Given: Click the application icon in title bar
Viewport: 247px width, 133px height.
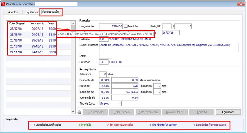Looking at the screenshot, I should click(3, 4).
